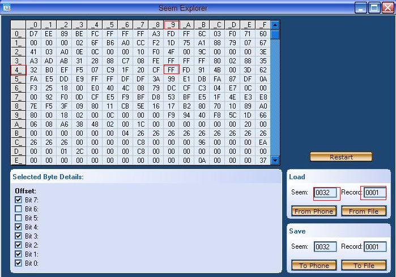
Task: Select byte 5C in row 9_
Action: (x=232, y=115)
